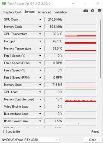Click the Memory Controller Load graph
The image size is (103, 143).
point(81,99)
